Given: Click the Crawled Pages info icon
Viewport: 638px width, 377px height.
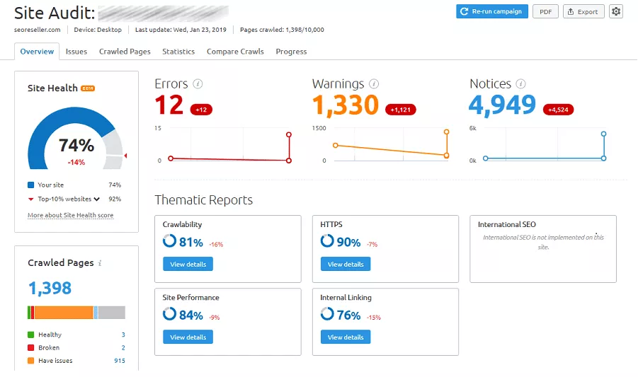Looking at the screenshot, I should click(100, 263).
